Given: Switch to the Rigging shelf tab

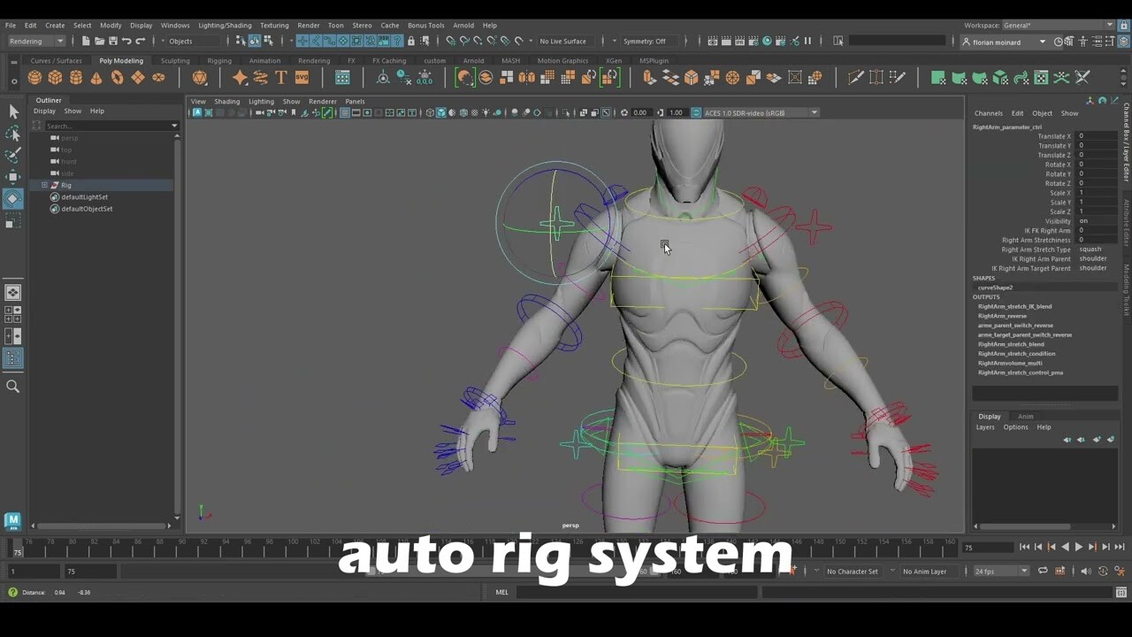Looking at the screenshot, I should pos(218,60).
